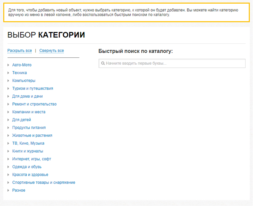This screenshot has height=206, width=253.
Task: Click the arrow beside Туризм и путешествия
Action: (9, 88)
